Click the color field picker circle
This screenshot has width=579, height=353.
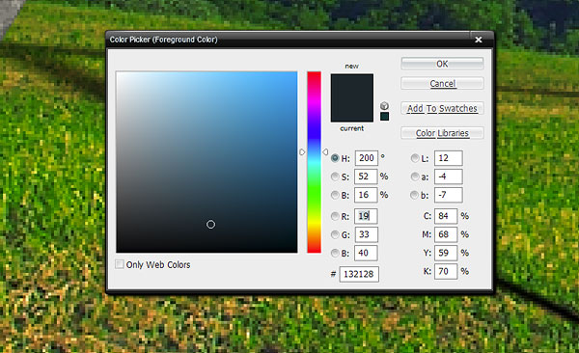pyautogui.click(x=210, y=225)
